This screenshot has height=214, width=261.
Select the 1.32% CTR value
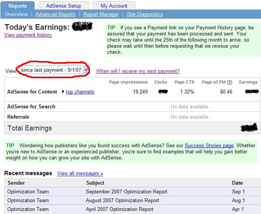pyautogui.click(x=187, y=92)
